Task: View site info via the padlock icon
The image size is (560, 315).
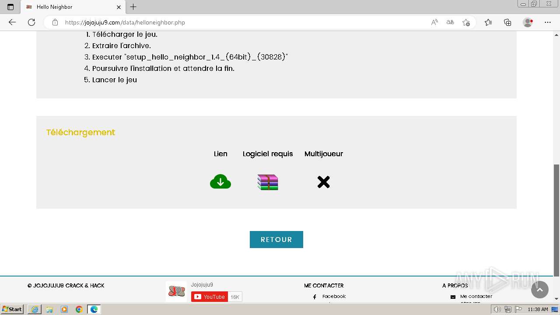Action: [x=55, y=22]
